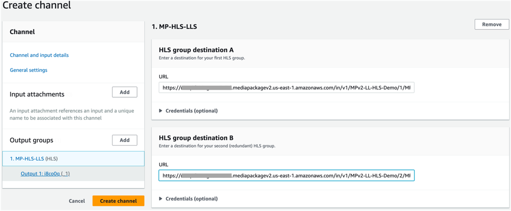Click Add next to Output groups
This screenshot has height=211, width=511.
(124, 140)
